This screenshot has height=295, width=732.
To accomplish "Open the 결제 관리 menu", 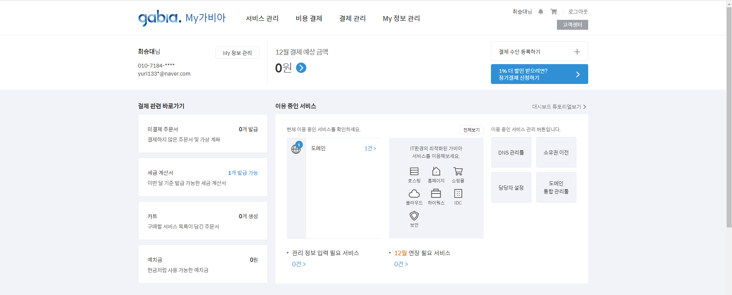I will click(x=352, y=18).
